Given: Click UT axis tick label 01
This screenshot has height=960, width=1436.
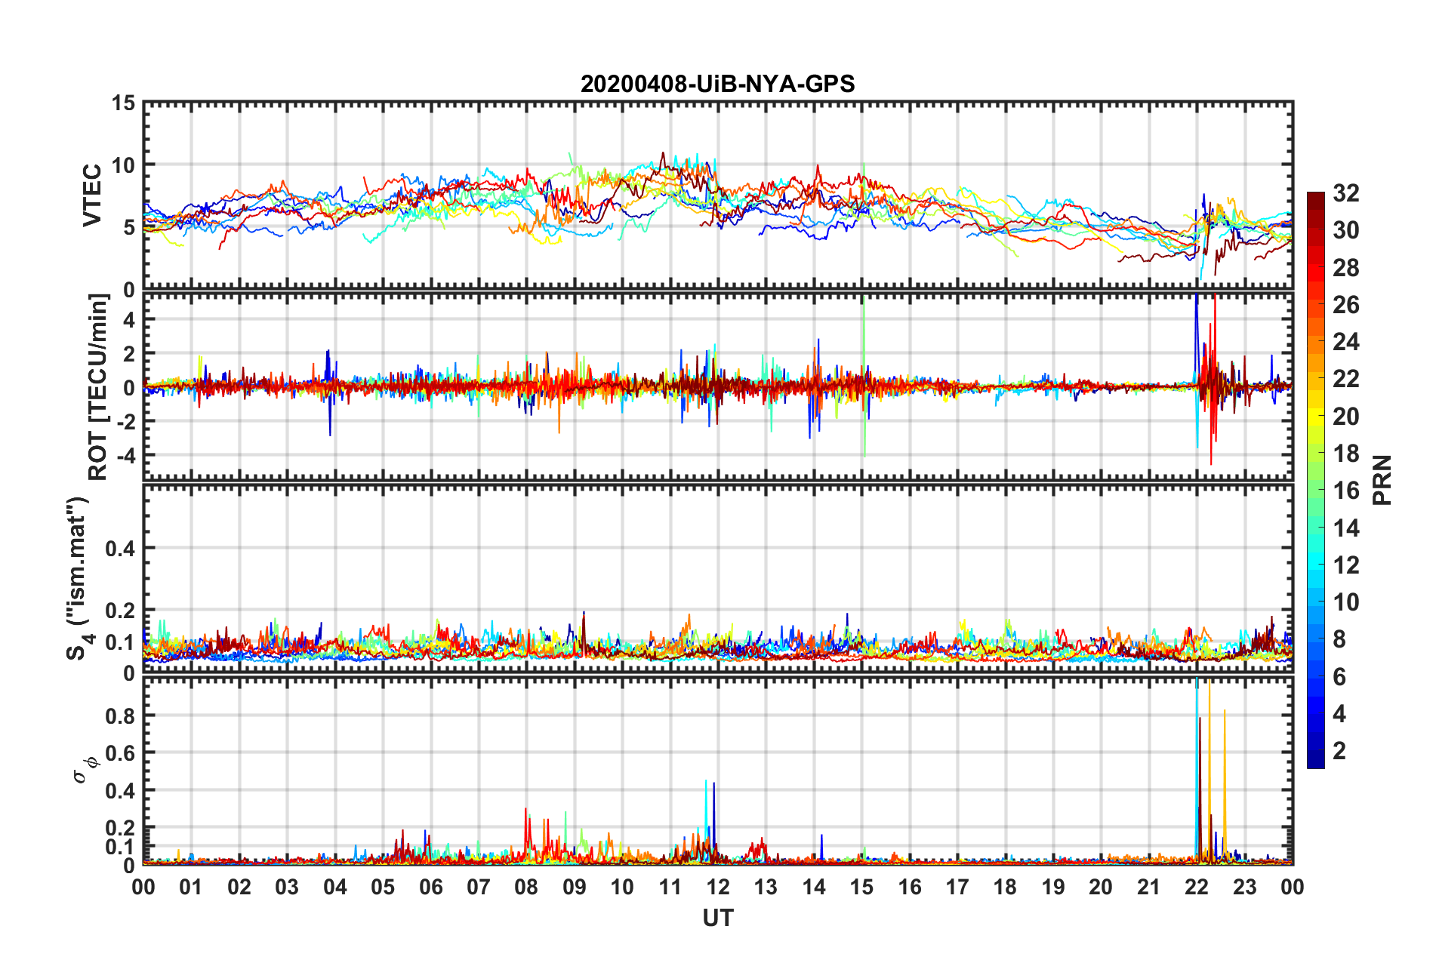Looking at the screenshot, I should click(x=191, y=887).
